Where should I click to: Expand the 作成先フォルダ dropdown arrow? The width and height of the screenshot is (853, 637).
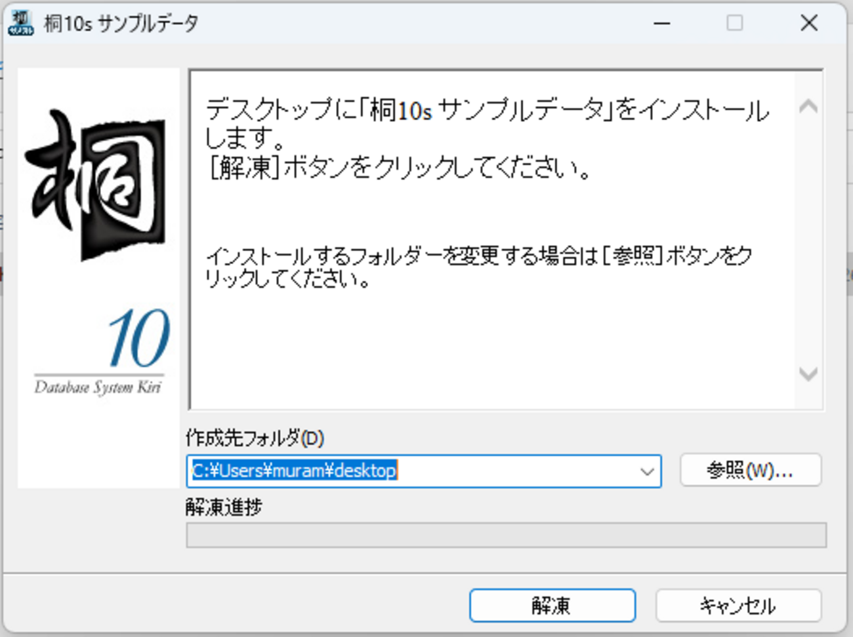[x=647, y=471]
